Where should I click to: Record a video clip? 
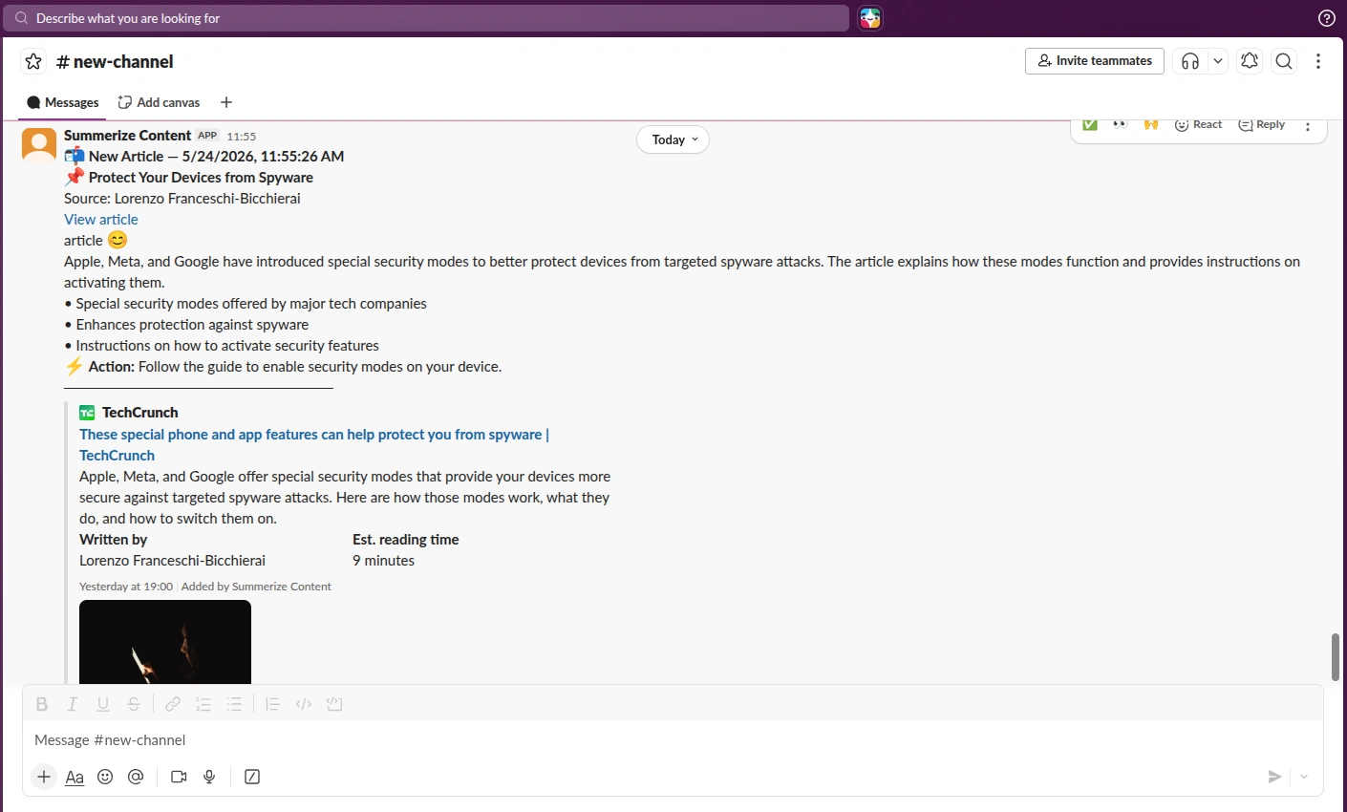(x=179, y=777)
